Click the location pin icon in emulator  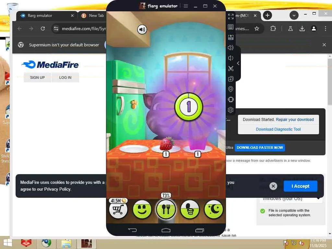pos(231,89)
